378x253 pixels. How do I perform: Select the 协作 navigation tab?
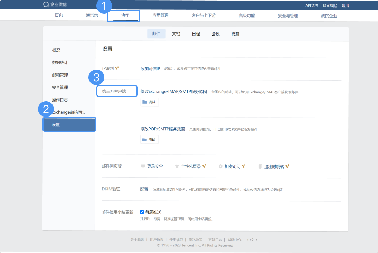point(125,15)
